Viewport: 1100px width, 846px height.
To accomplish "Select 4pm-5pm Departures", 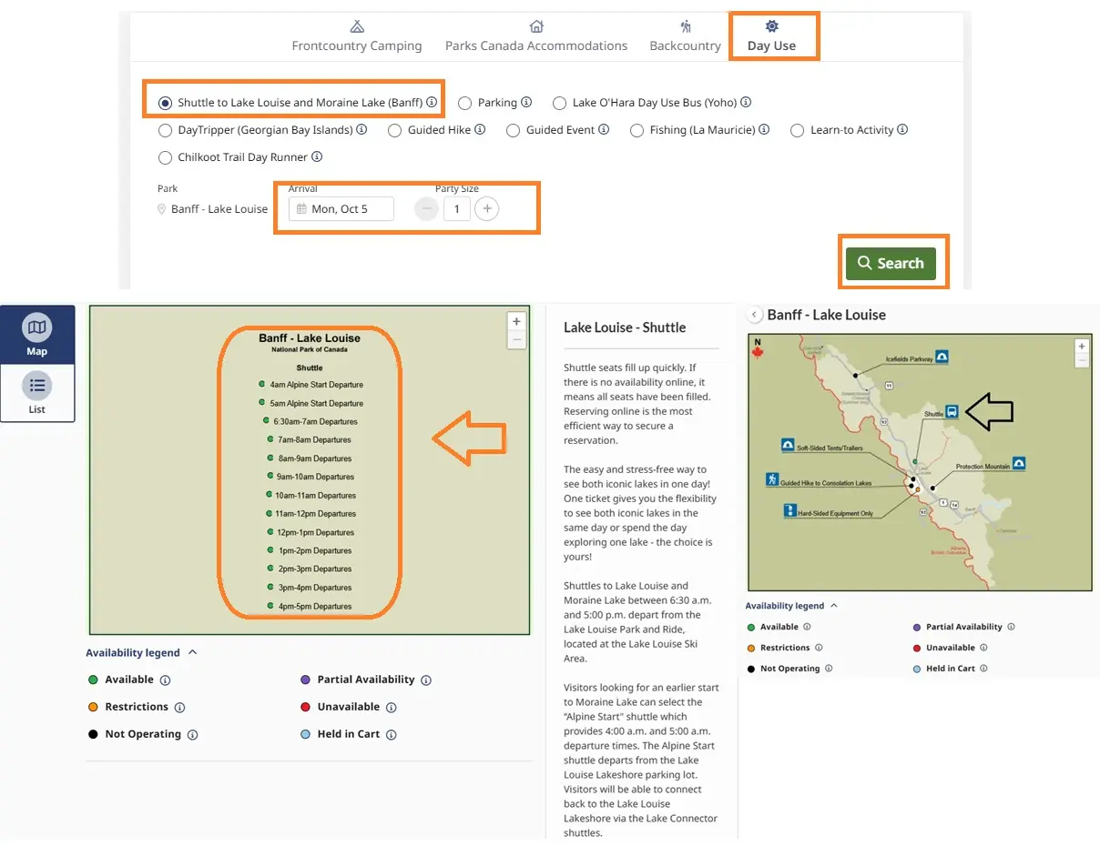I will click(311, 606).
